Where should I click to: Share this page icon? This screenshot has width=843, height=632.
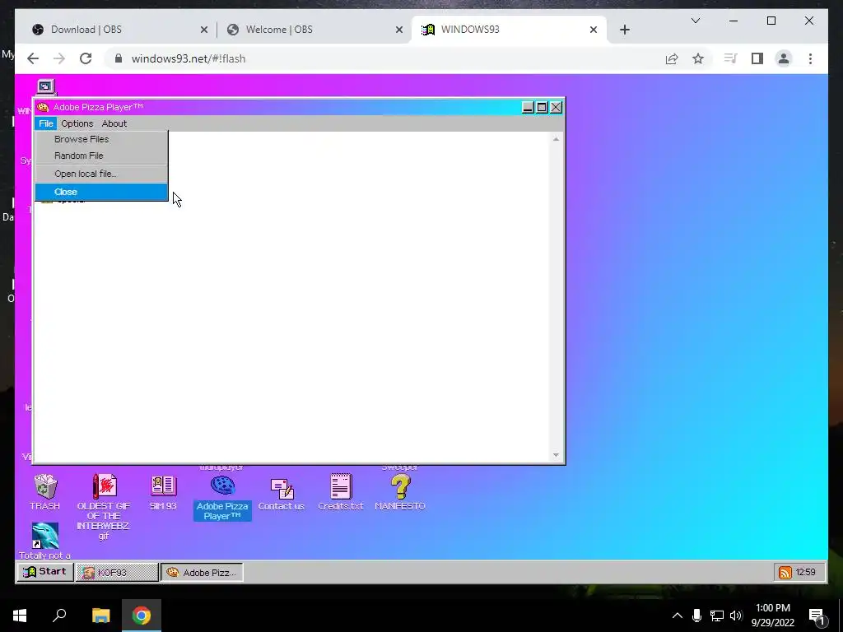click(x=672, y=58)
